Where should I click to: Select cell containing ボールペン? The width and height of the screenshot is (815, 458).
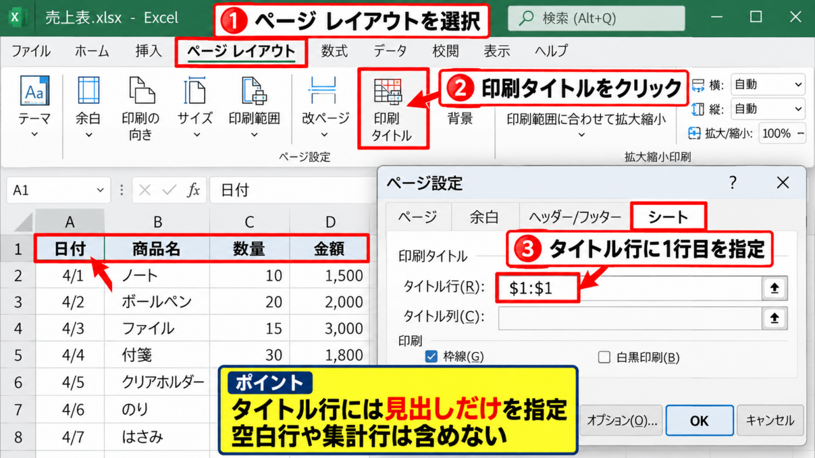point(157,302)
